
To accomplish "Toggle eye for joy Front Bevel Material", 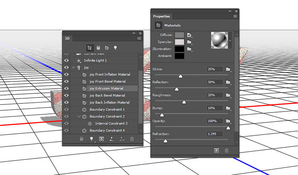I will [66, 82].
